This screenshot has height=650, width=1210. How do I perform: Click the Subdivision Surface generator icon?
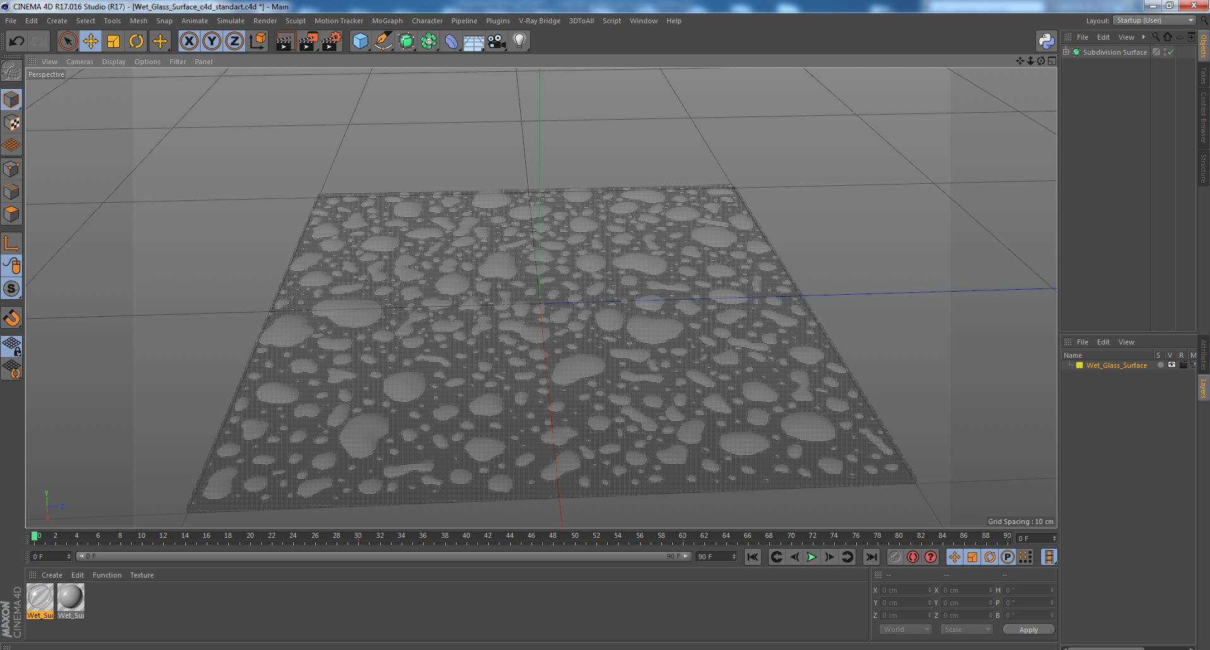coord(406,42)
